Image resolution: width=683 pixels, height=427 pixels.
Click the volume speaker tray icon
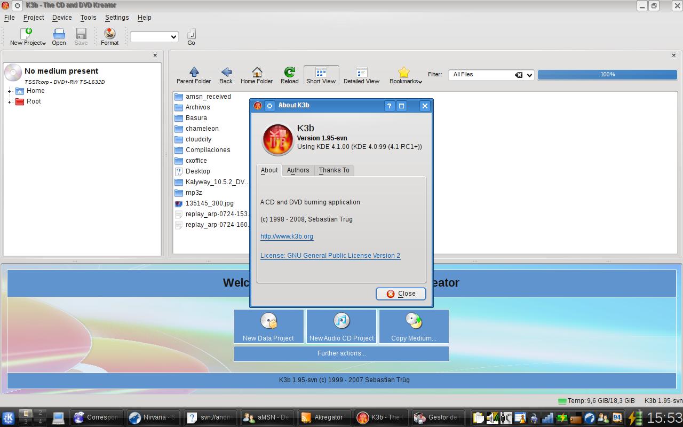click(x=492, y=418)
